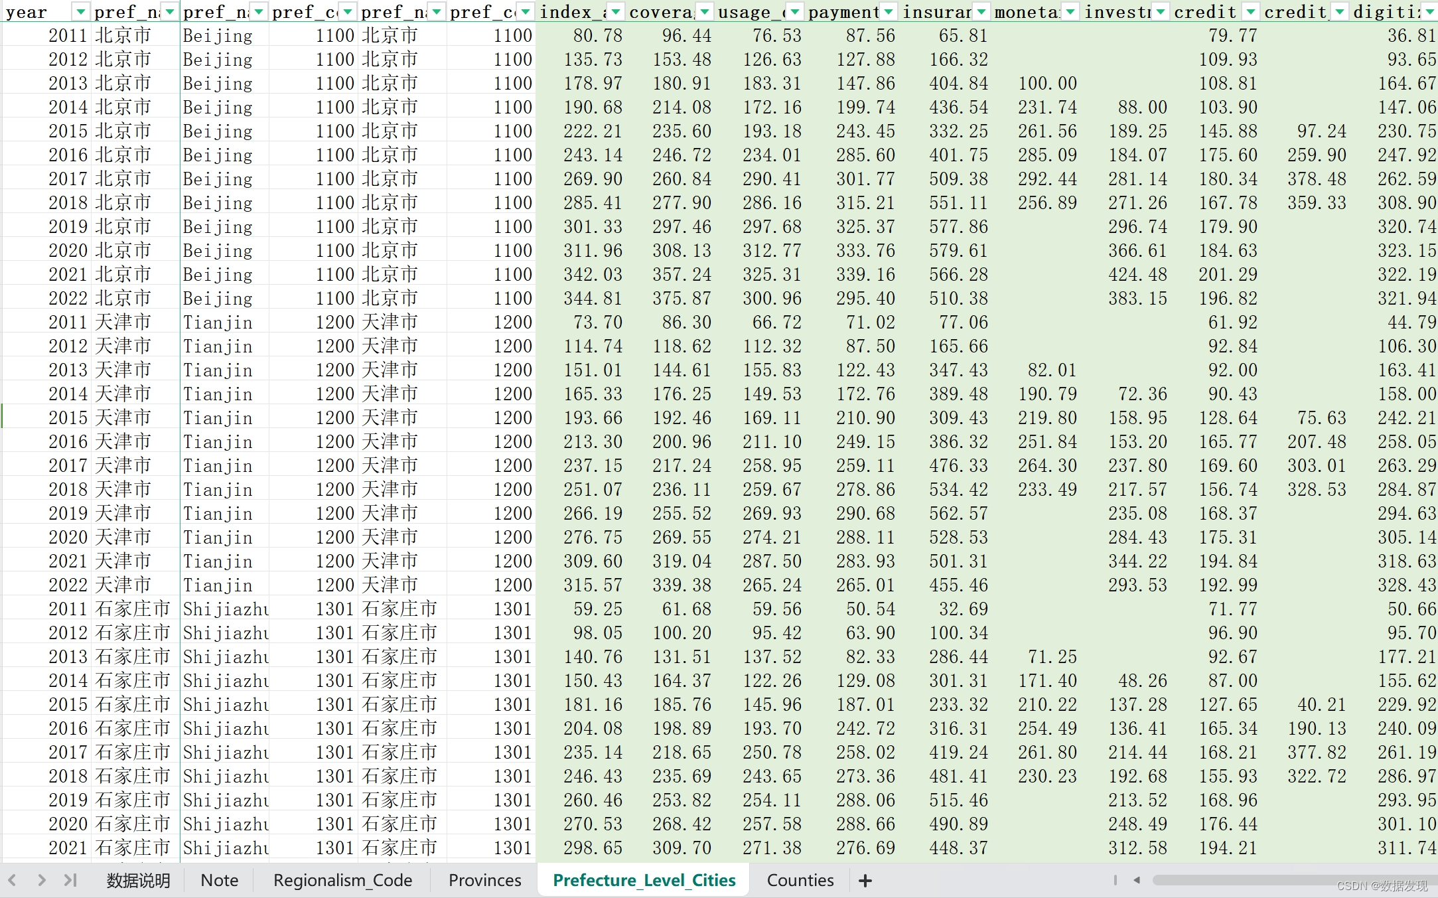Open the year column filter dropdown

[x=80, y=12]
